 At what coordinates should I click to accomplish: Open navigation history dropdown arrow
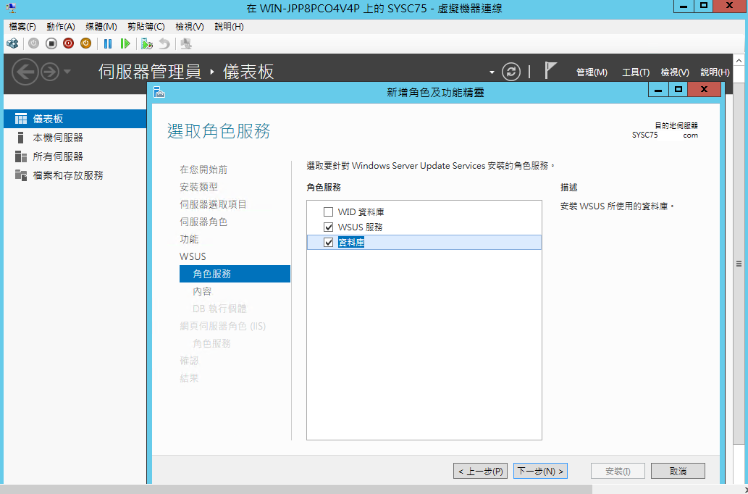point(67,72)
